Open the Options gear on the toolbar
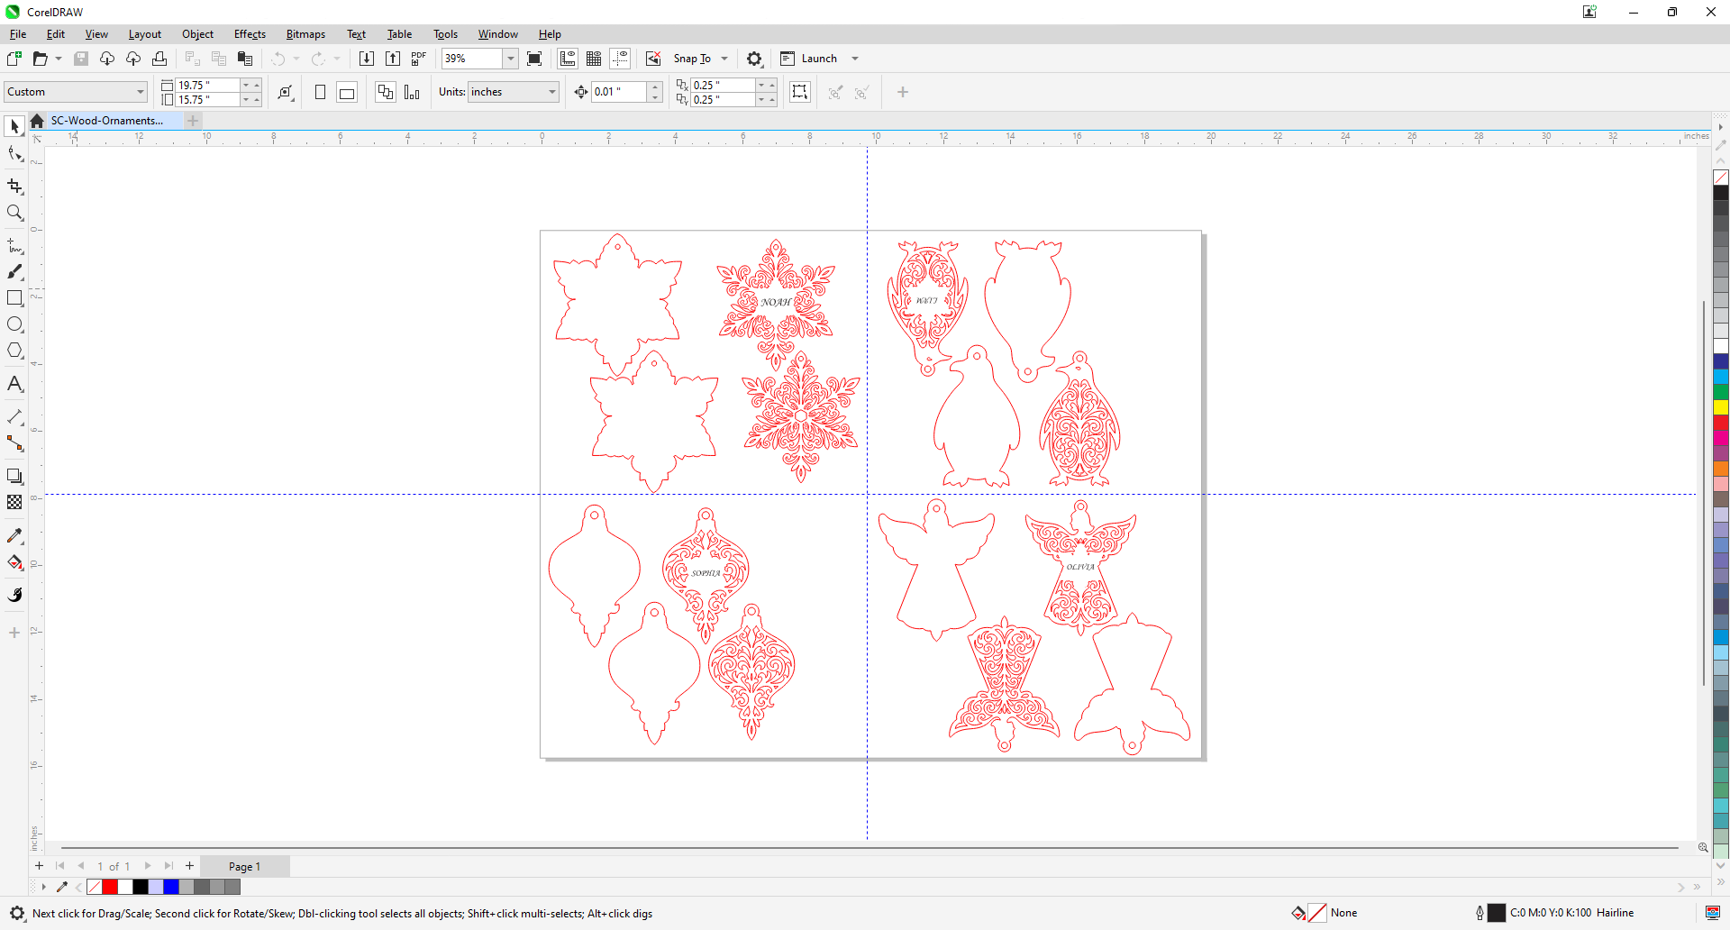Viewport: 1730px width, 930px height. [754, 59]
